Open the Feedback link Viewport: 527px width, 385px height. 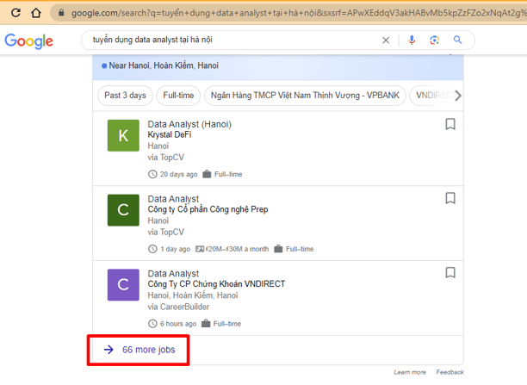click(449, 372)
